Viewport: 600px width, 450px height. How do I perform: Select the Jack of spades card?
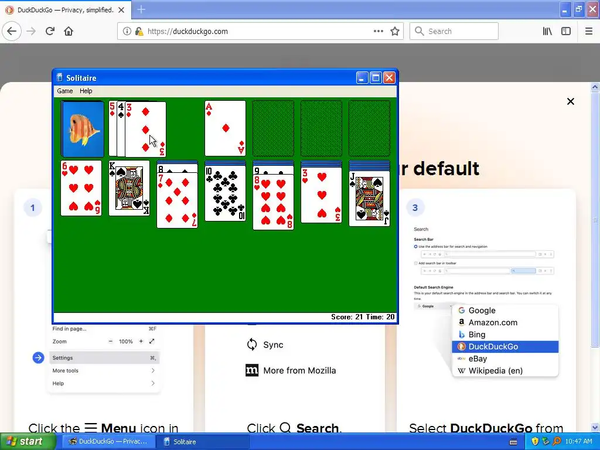370,199
